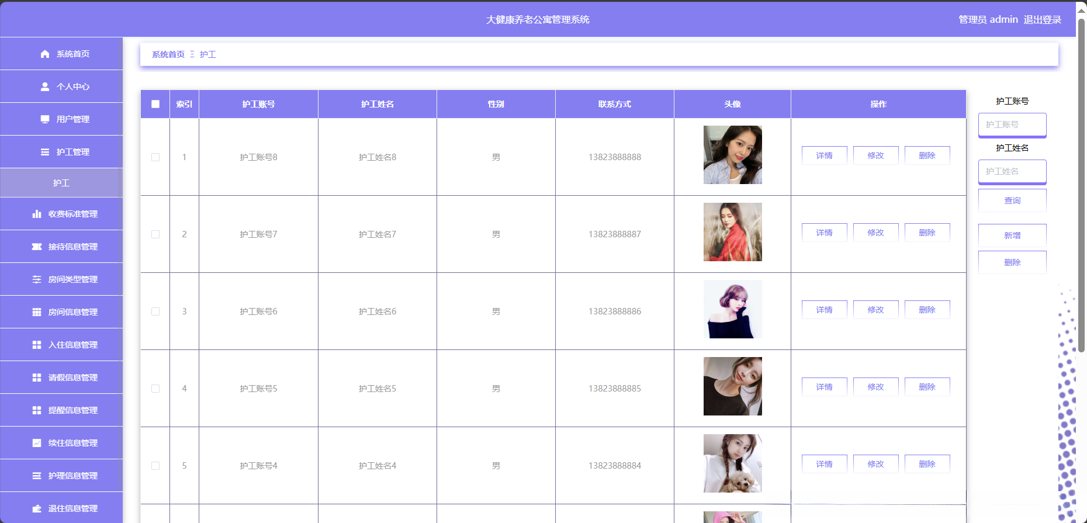Image resolution: width=1087 pixels, height=523 pixels.
Task: Click the sliders icon beside 房间类型管理
Action: 37,279
